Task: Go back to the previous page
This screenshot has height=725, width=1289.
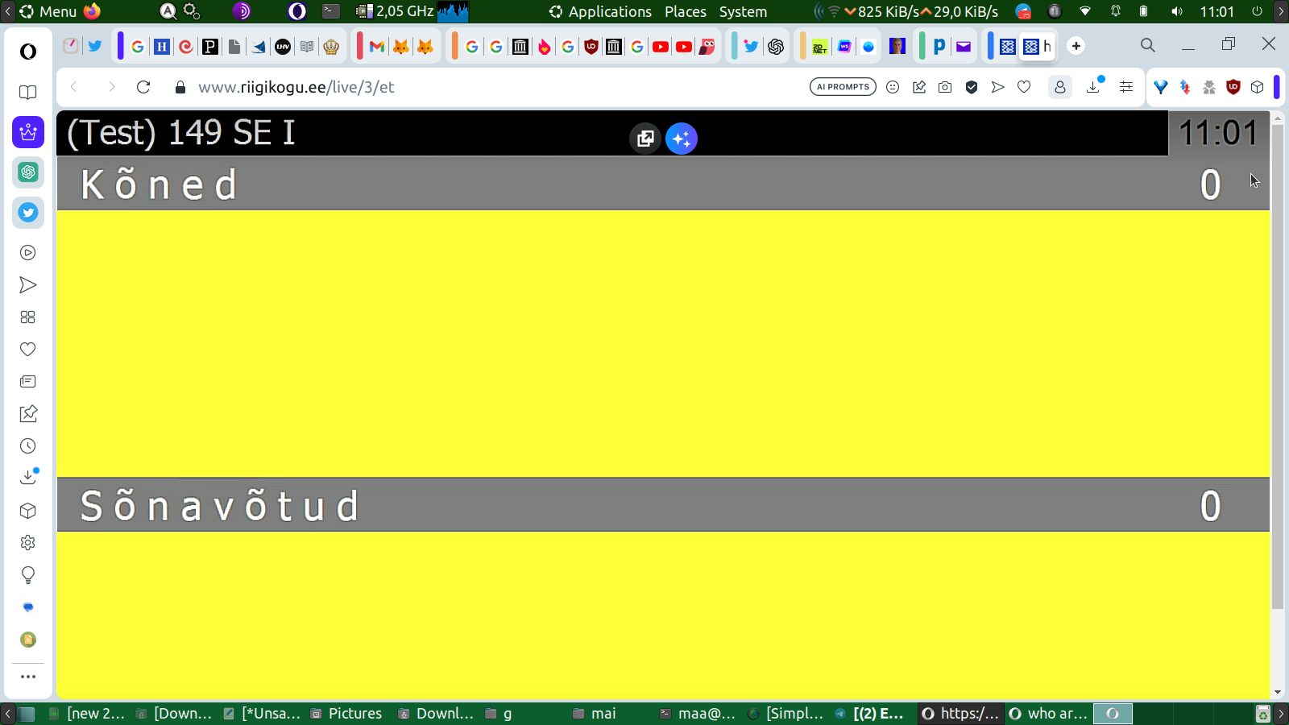Action: (x=74, y=87)
